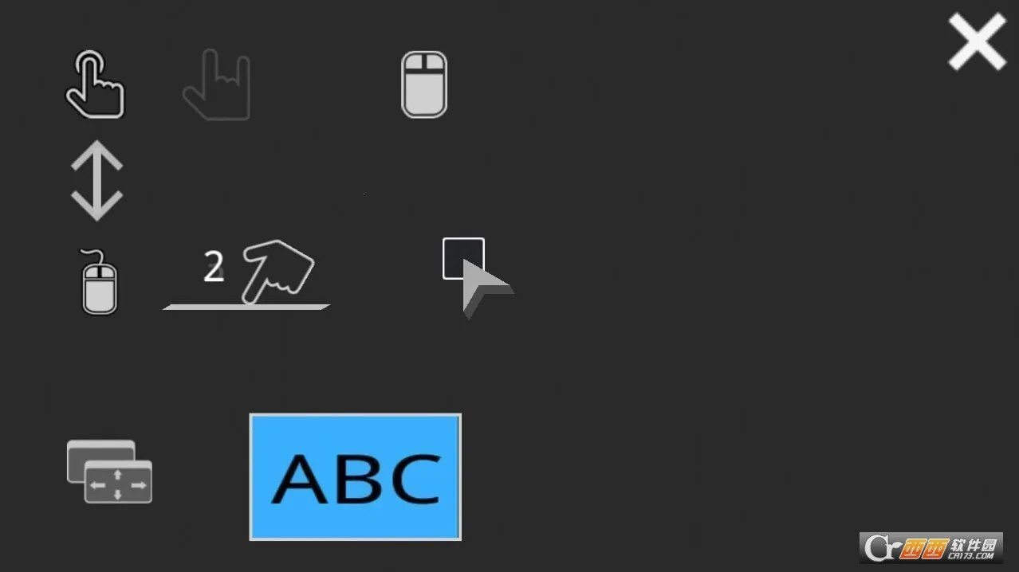This screenshot has width=1019, height=572.
Task: Choose the two-button mouse icon
Action: click(x=423, y=84)
